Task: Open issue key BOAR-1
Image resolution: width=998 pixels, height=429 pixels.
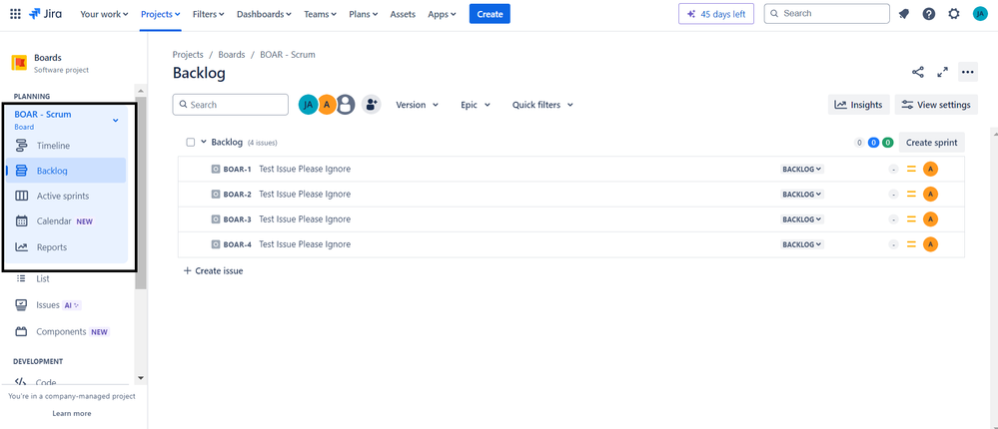Action: (238, 169)
